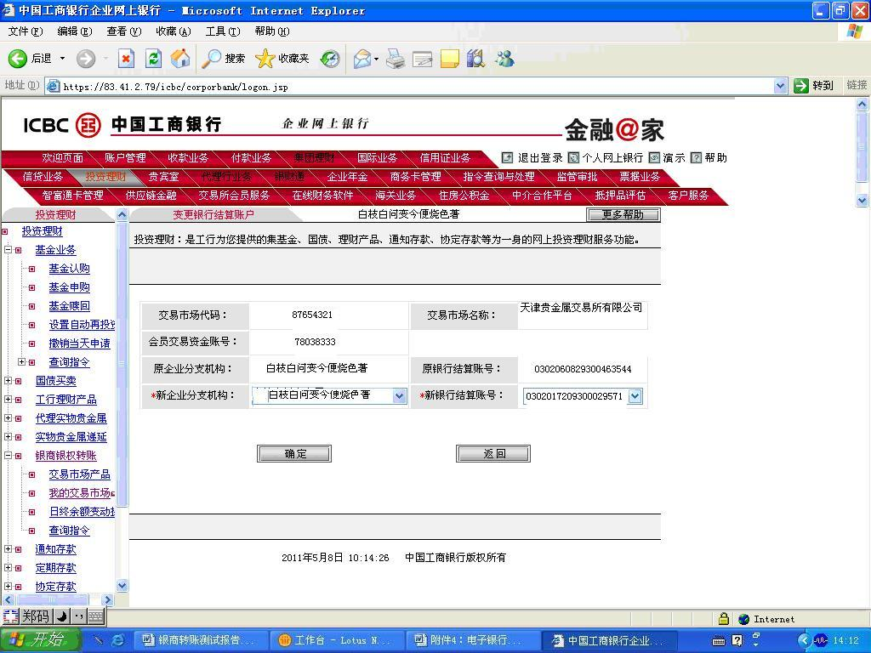
Task: Go to the Home page icon
Action: pos(180,59)
